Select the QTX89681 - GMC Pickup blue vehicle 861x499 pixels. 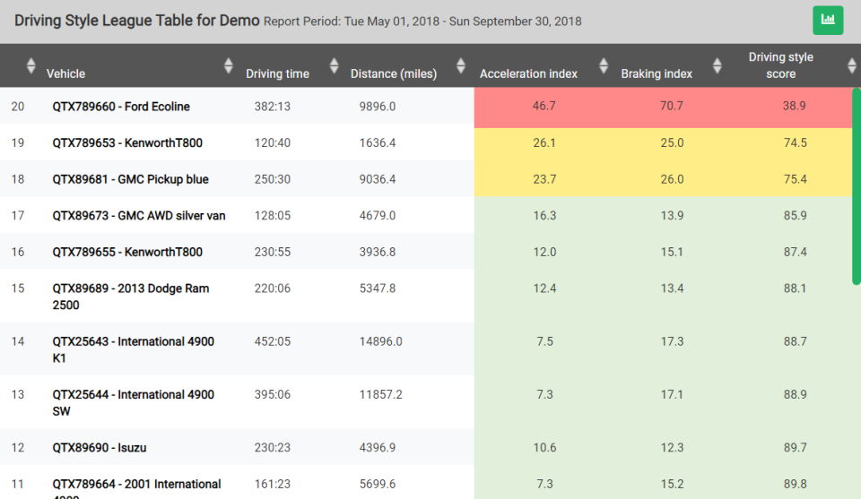coord(130,179)
